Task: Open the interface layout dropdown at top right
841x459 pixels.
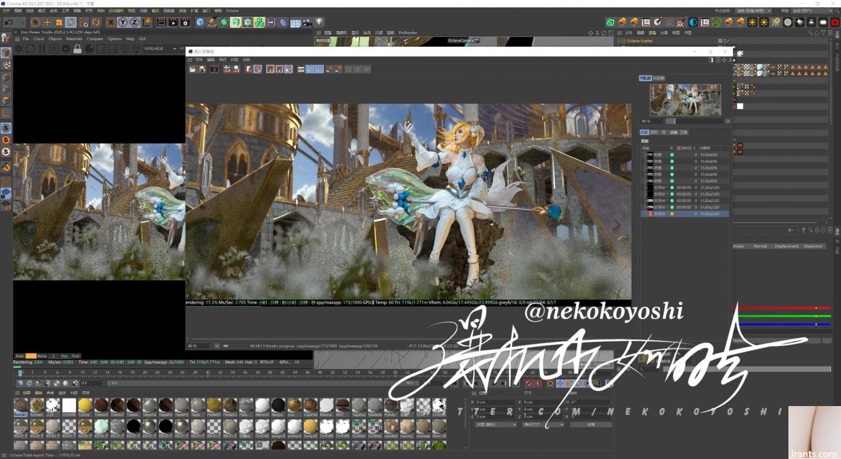Action: [x=812, y=10]
